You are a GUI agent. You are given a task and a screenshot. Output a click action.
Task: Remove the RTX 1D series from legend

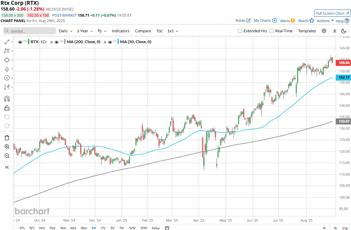[51, 42]
